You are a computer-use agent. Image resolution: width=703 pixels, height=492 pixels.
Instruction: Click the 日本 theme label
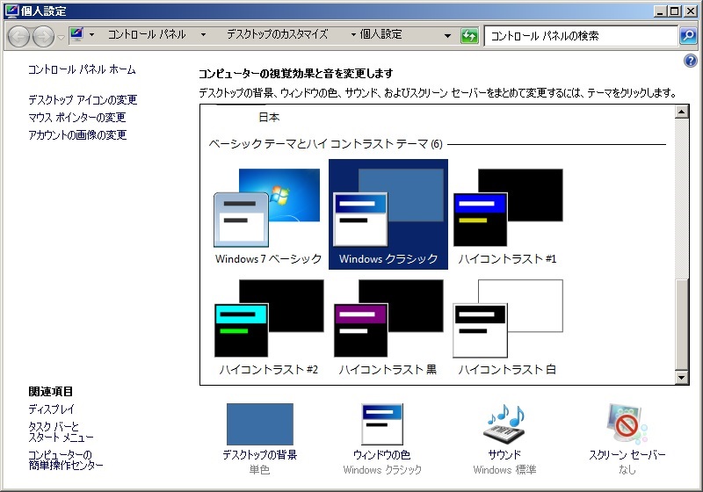(269, 118)
